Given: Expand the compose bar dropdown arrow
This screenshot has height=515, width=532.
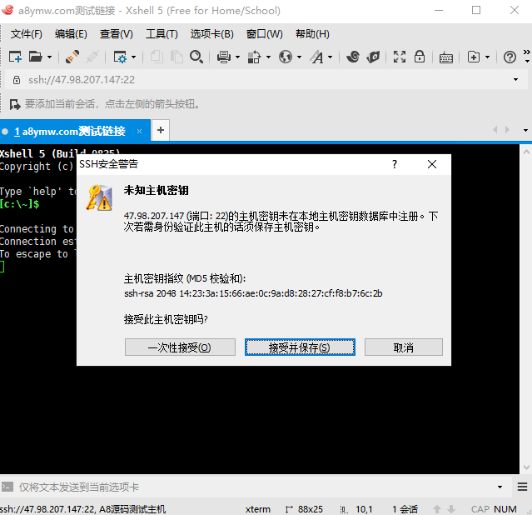Looking at the screenshot, I should (500, 487).
